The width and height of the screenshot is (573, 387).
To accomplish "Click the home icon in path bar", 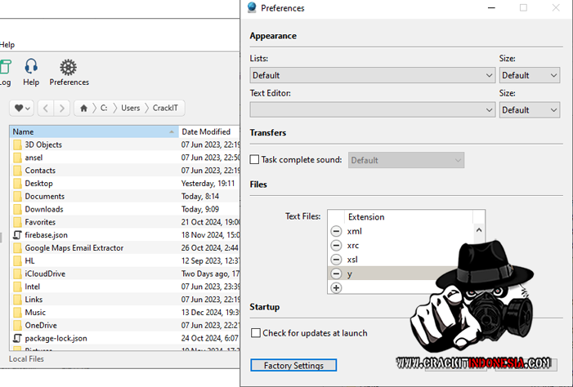I will point(83,108).
